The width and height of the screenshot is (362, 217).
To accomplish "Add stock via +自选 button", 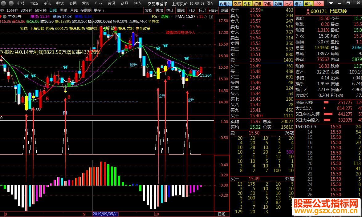I will tap(213, 10).
